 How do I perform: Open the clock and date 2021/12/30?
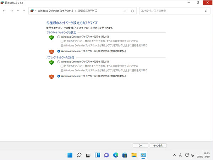click(203, 155)
